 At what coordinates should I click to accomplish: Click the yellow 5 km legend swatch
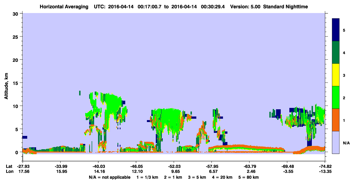(x=336, y=75)
